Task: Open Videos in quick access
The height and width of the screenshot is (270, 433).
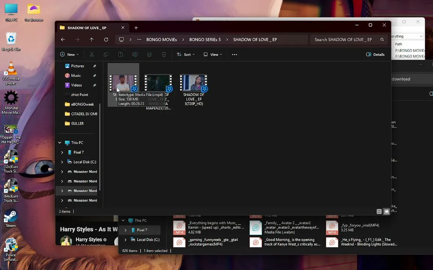Action: [77, 85]
